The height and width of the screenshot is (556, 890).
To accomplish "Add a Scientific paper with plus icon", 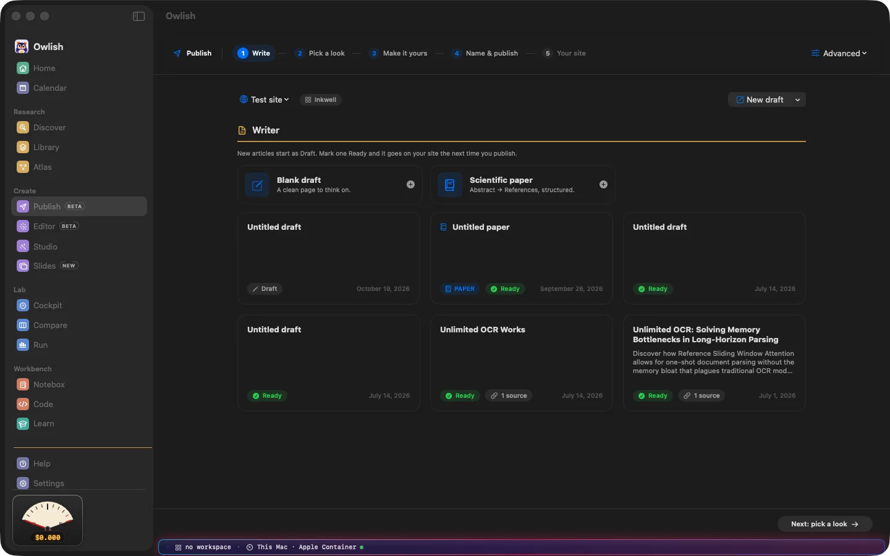I will 603,185.
